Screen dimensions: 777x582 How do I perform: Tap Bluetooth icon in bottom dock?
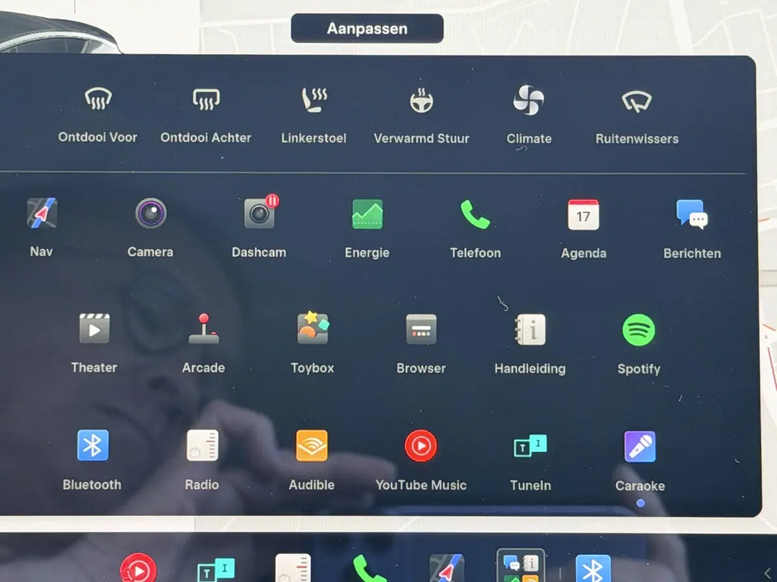point(594,568)
